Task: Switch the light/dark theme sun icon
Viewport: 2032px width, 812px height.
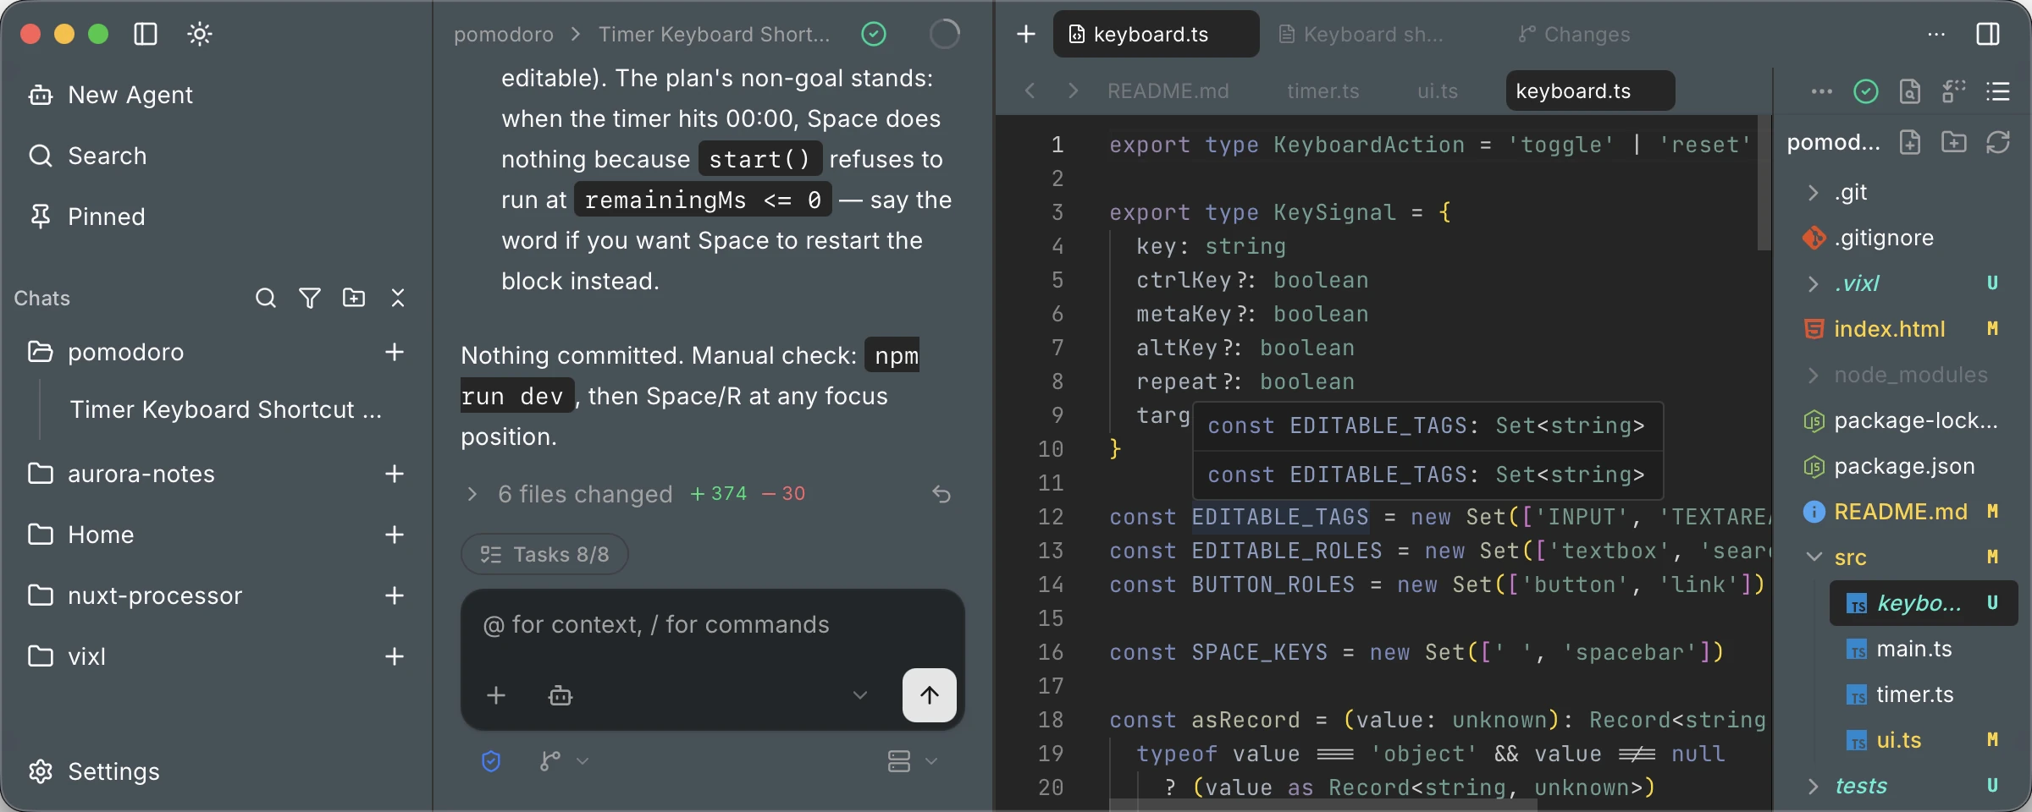Action: point(200,34)
